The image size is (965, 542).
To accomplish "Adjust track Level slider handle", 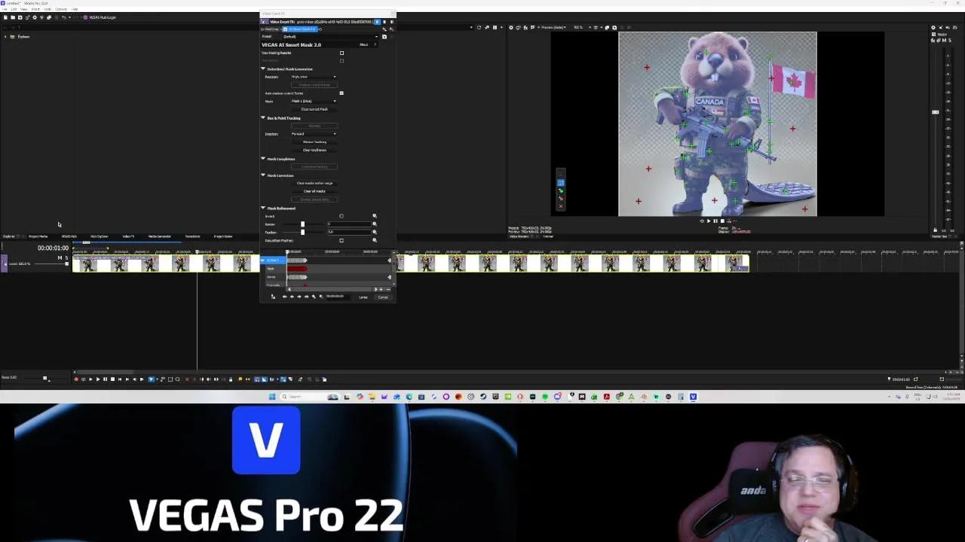I will click(x=66, y=263).
